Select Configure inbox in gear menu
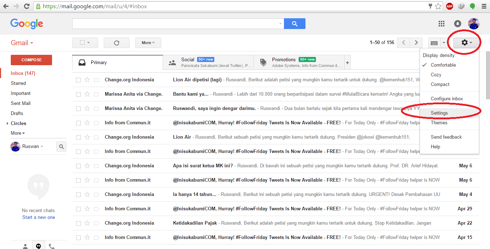 [x=449, y=99]
